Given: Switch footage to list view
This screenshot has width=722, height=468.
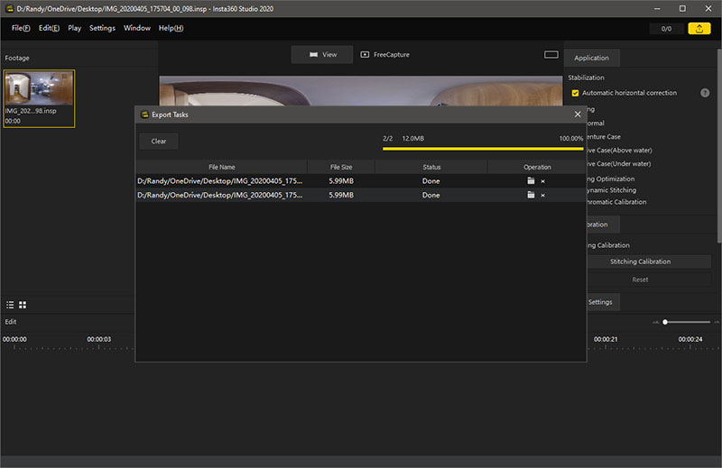Looking at the screenshot, I should 10,305.
